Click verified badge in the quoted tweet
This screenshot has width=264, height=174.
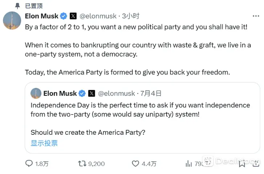[82, 93]
